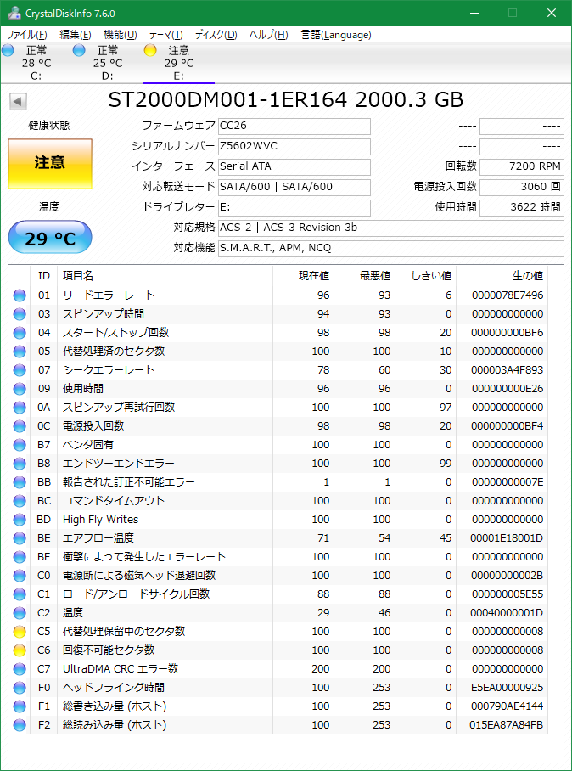This screenshot has height=771, width=572.
Task: Click yellow status icon for C5 pending sectors
Action: point(20,632)
